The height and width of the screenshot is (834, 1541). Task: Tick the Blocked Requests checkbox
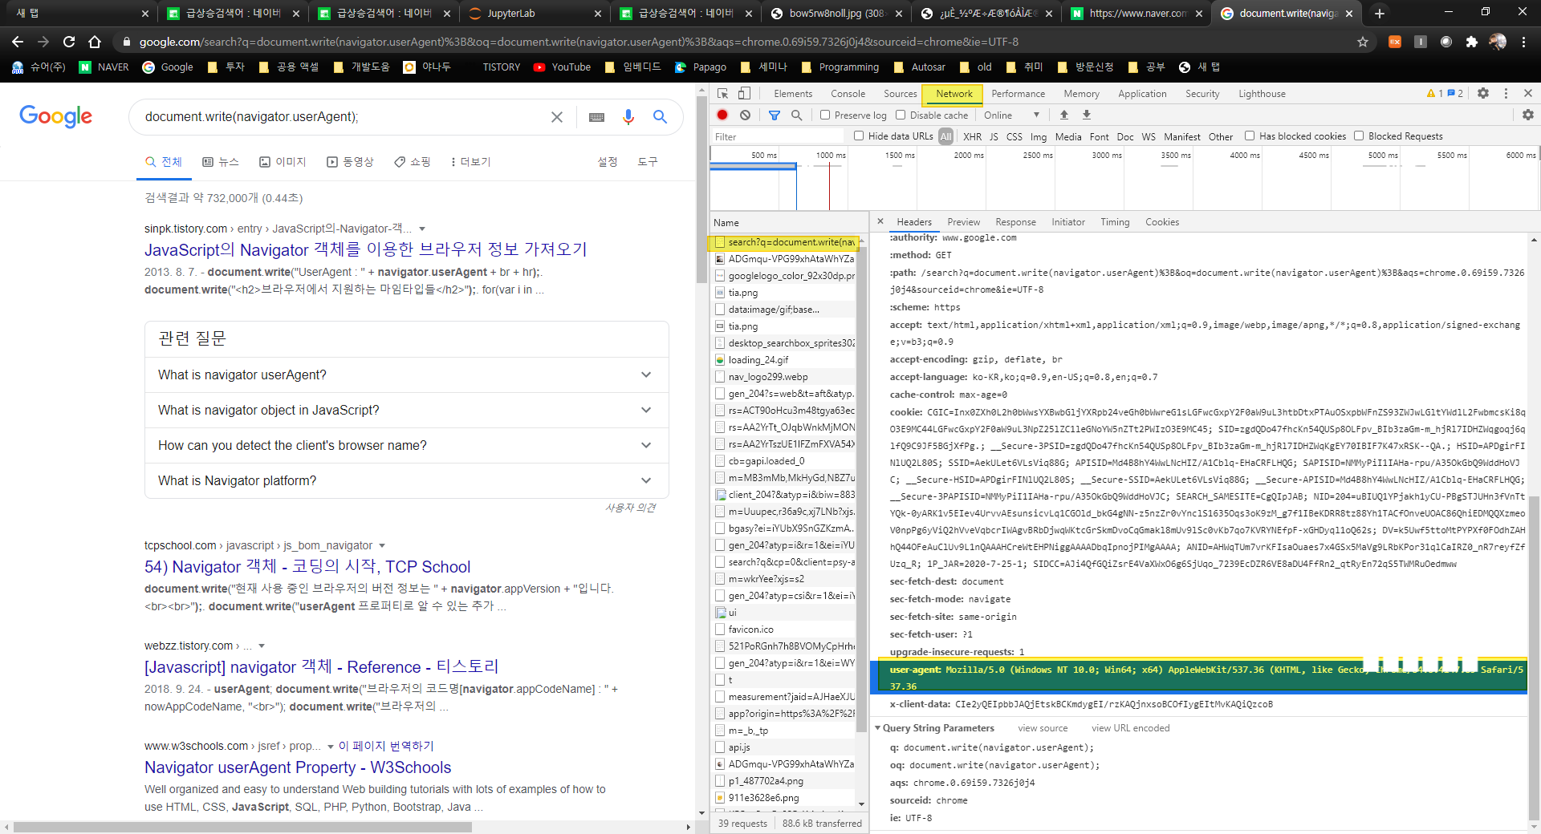point(1359,136)
